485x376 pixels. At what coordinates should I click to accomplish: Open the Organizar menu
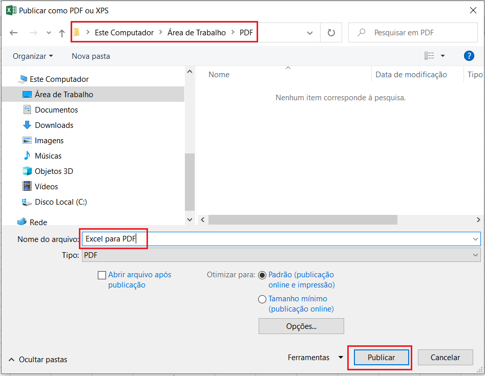coord(33,56)
